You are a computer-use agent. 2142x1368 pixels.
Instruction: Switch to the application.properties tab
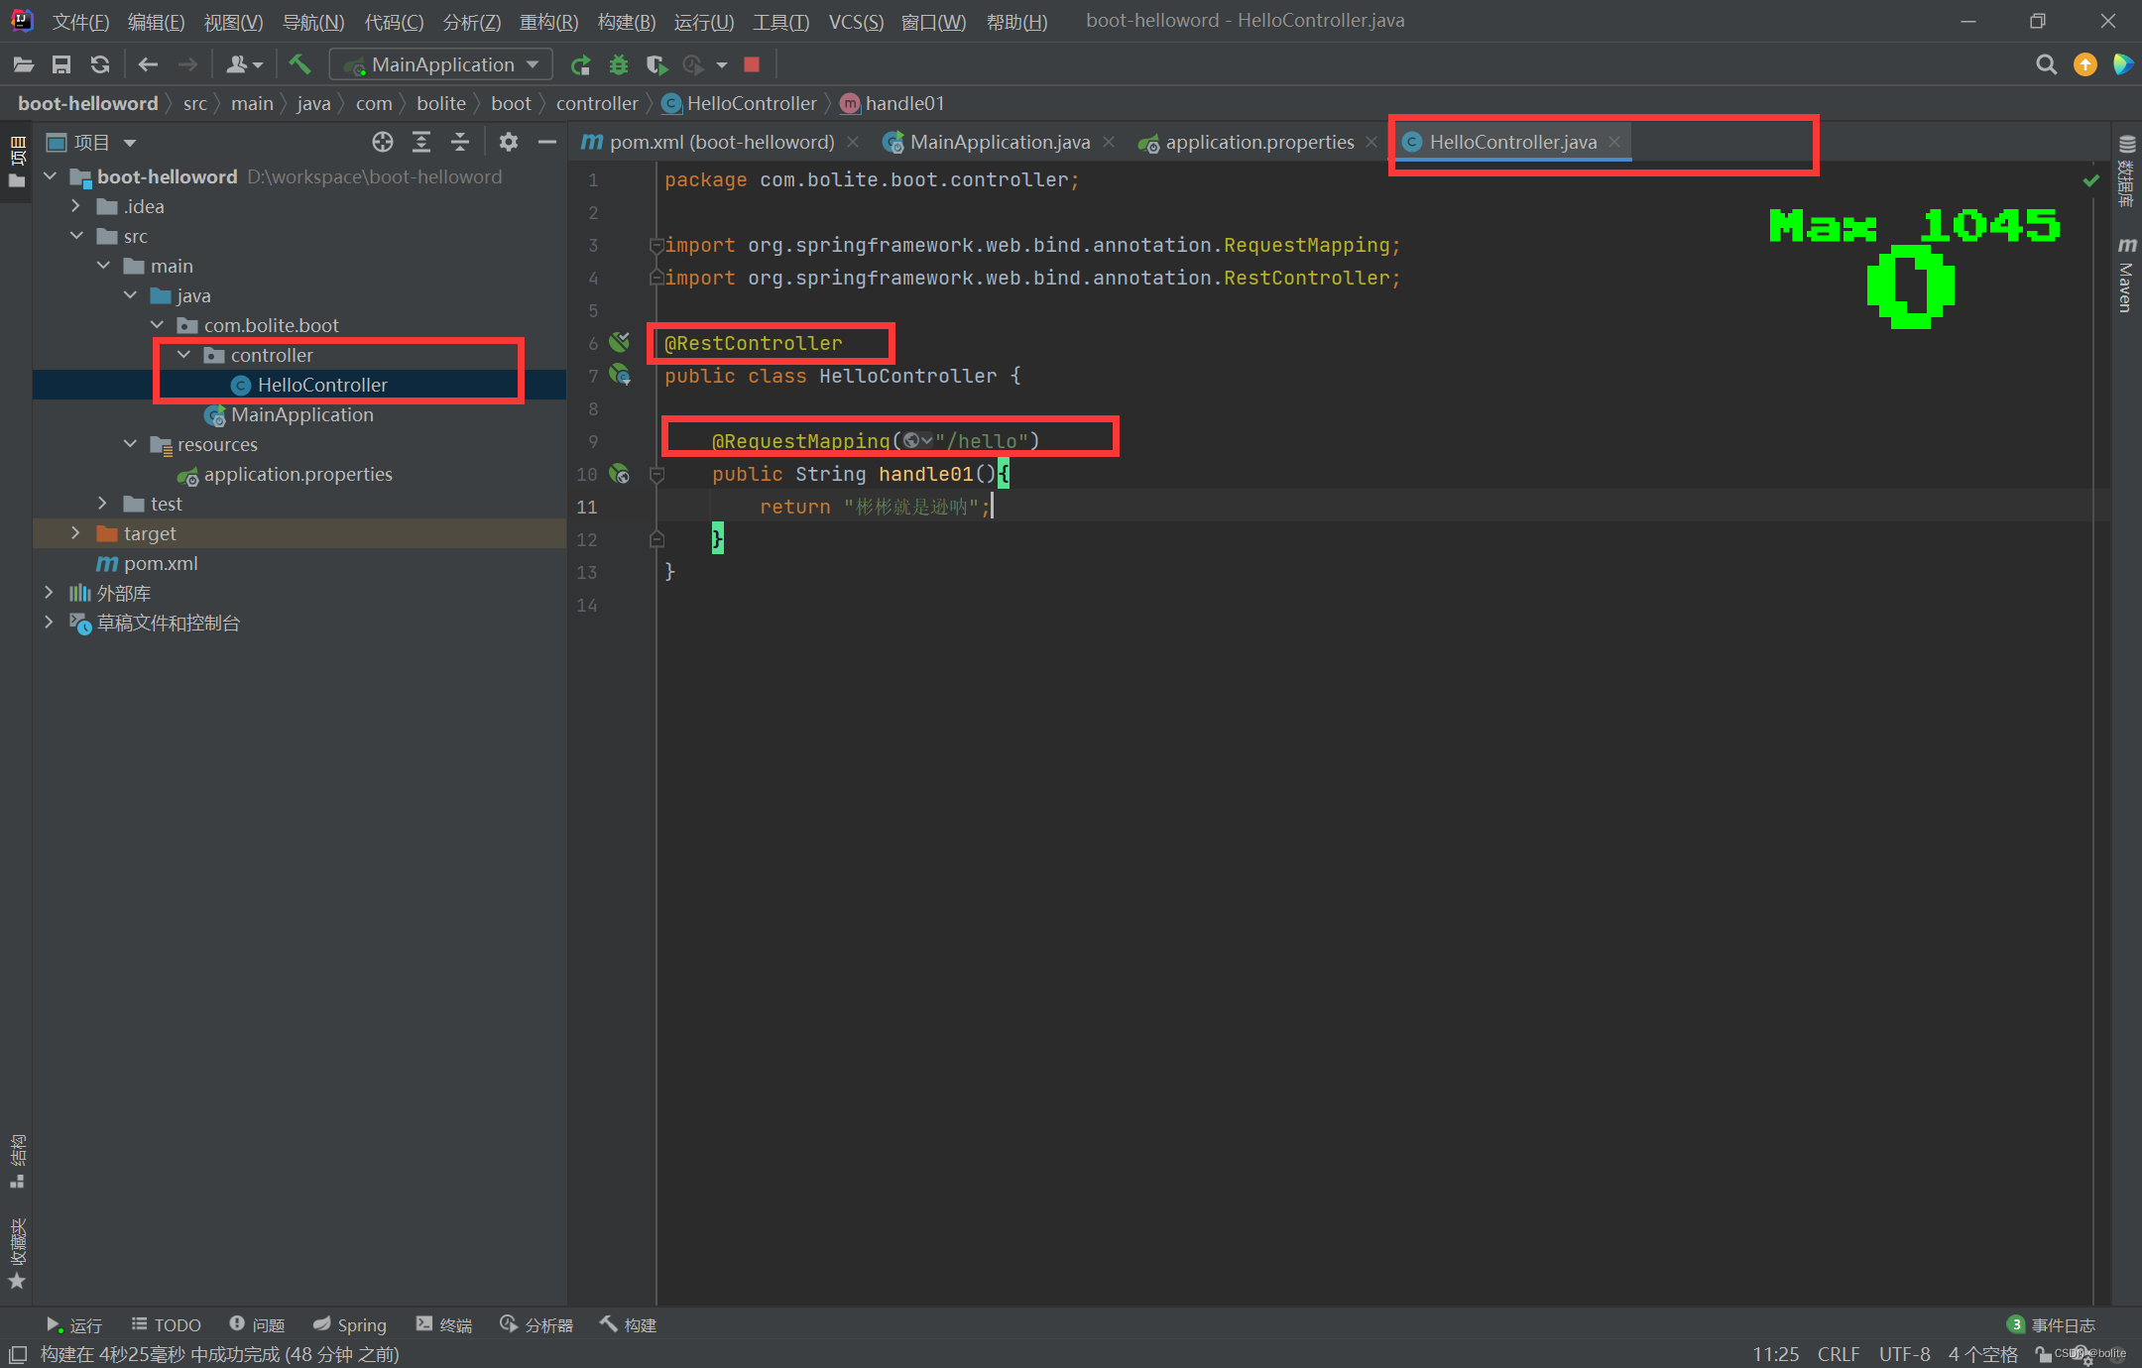coord(1259,143)
